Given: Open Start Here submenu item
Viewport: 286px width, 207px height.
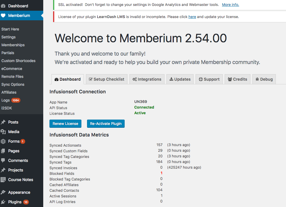Looking at the screenshot, I should point(10,29).
